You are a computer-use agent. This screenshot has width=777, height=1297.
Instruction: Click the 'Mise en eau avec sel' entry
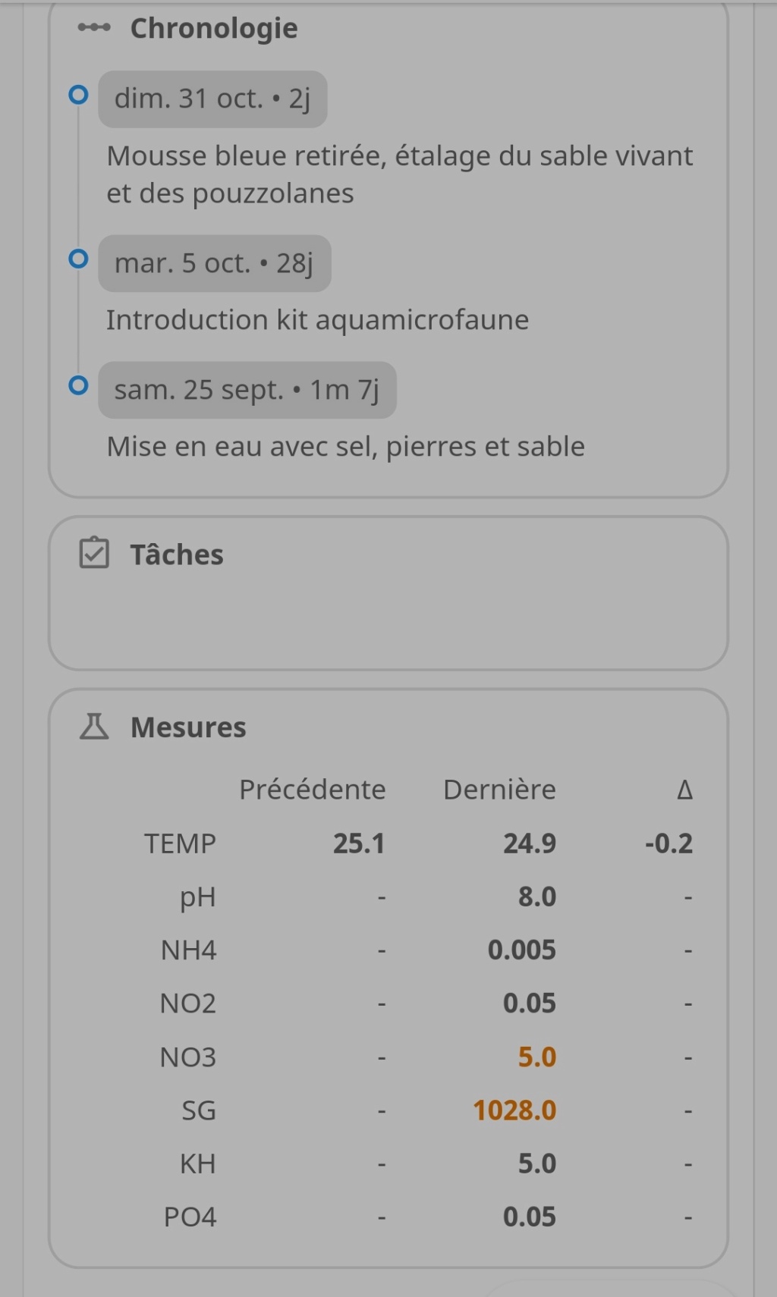pos(345,447)
